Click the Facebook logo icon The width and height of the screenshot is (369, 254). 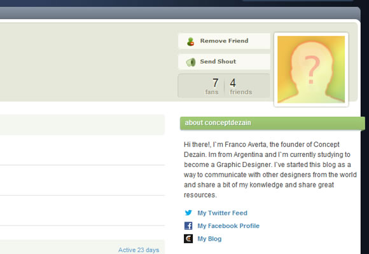188,226
